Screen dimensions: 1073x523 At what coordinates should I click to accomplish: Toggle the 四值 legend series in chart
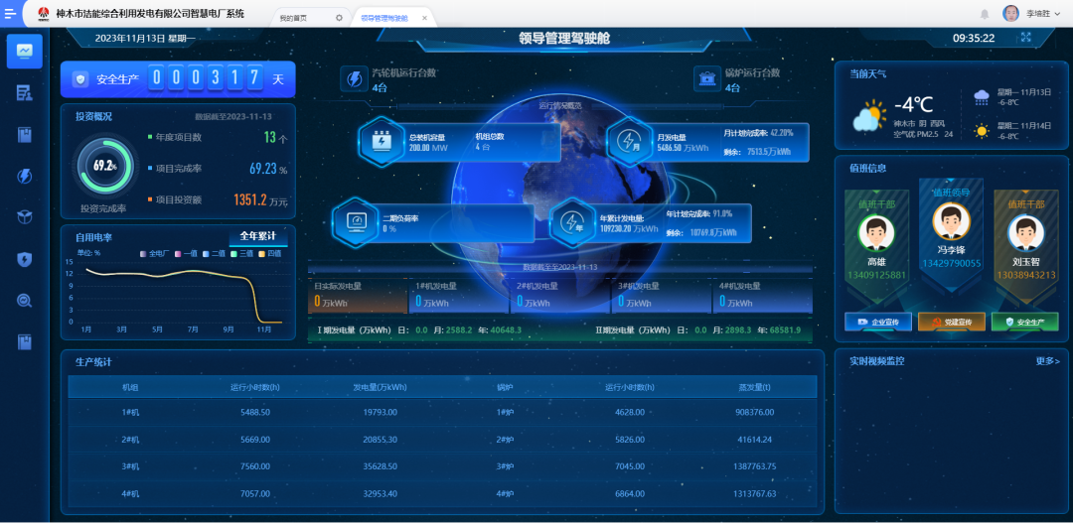click(x=268, y=253)
